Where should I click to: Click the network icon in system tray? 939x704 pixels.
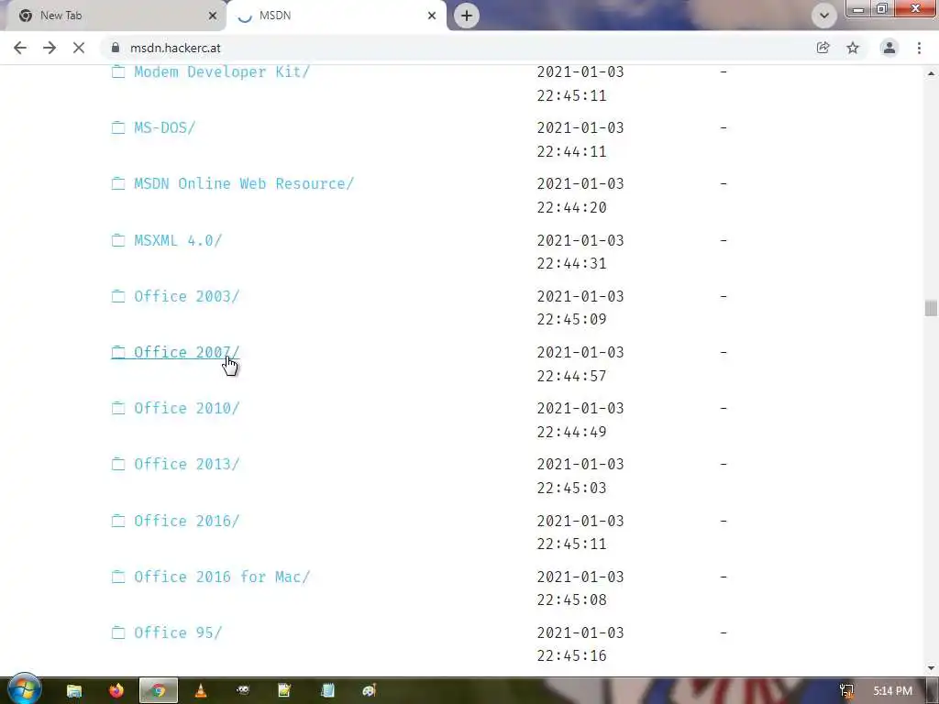(x=846, y=691)
